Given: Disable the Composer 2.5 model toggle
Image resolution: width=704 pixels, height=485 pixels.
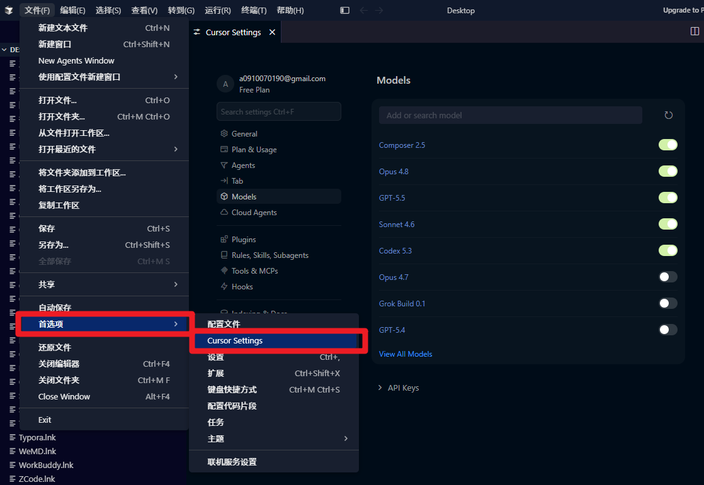Looking at the screenshot, I should pos(667,145).
